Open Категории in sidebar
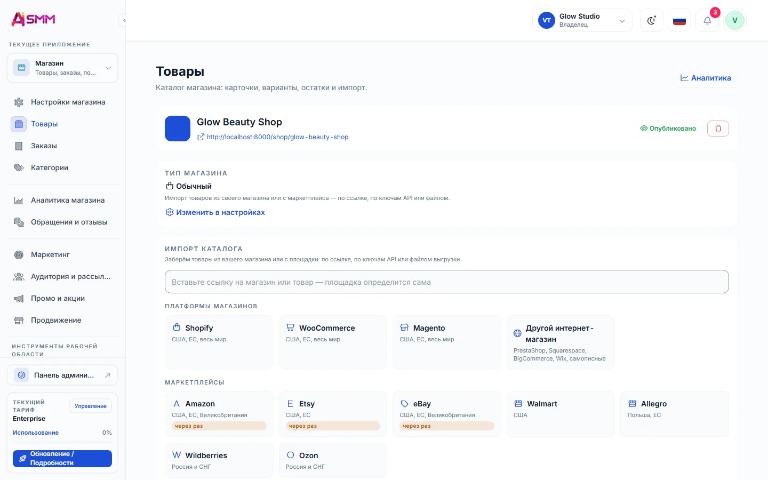 point(62,167)
